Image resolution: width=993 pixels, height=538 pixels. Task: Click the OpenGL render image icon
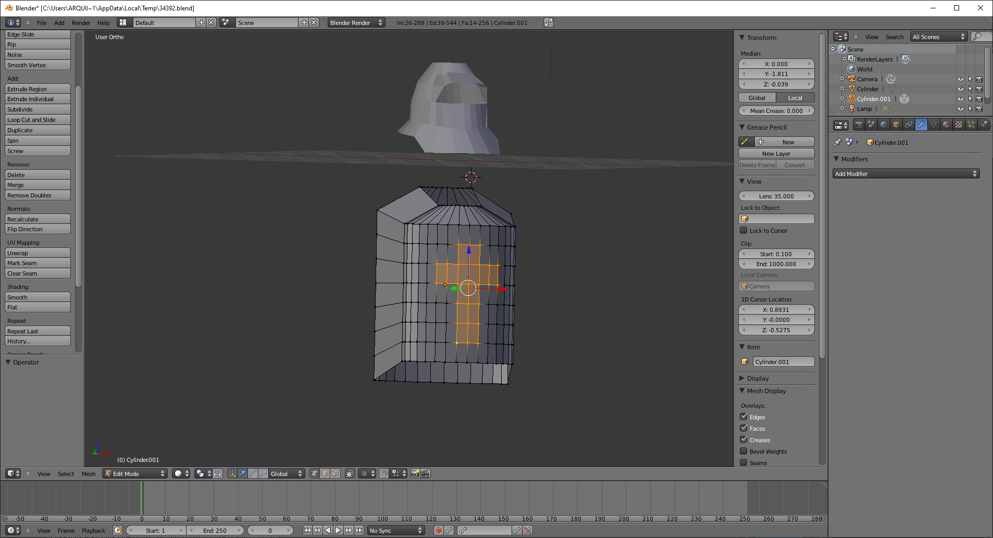tap(415, 473)
